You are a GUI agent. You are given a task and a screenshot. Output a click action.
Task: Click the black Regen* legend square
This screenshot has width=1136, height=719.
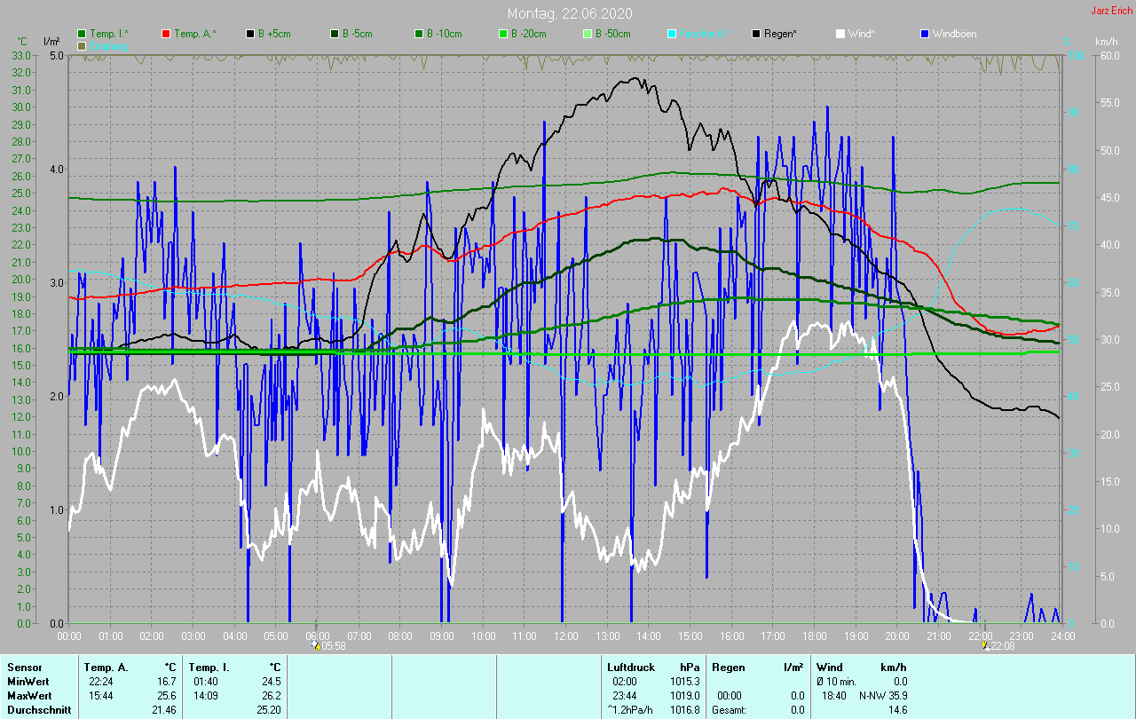(x=756, y=34)
